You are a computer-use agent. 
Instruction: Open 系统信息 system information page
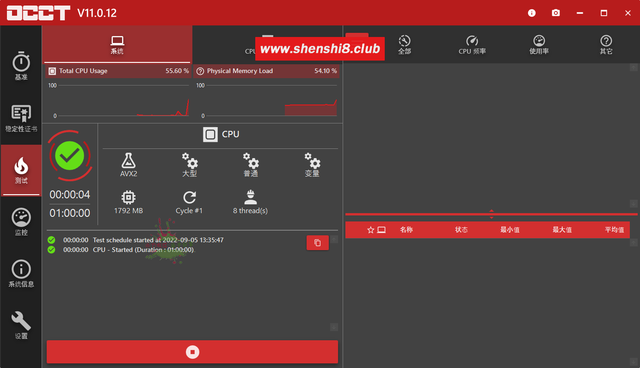coord(21,274)
